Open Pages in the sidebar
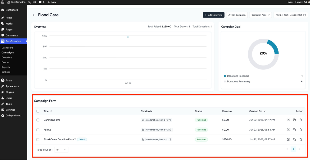 (9, 29)
